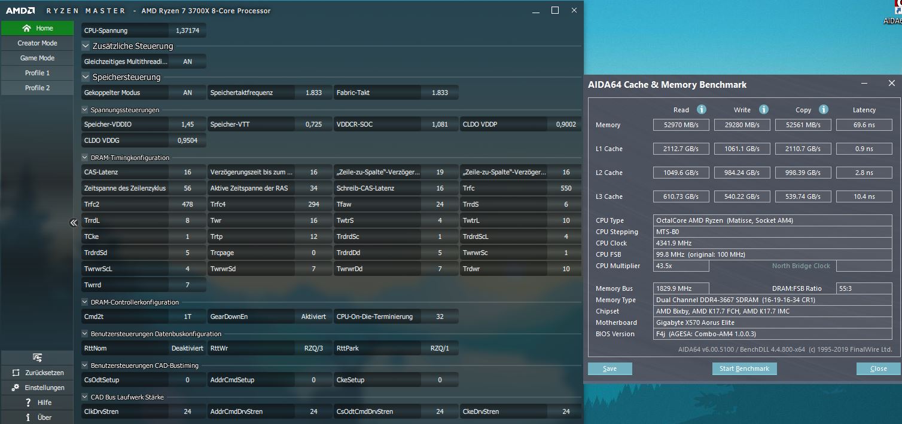Click the sidebar collapse double-arrow icon
The height and width of the screenshot is (424, 902).
click(74, 223)
